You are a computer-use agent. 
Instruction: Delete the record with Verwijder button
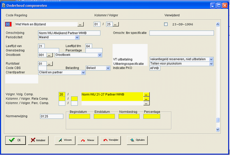pyautogui.click(x=111, y=140)
